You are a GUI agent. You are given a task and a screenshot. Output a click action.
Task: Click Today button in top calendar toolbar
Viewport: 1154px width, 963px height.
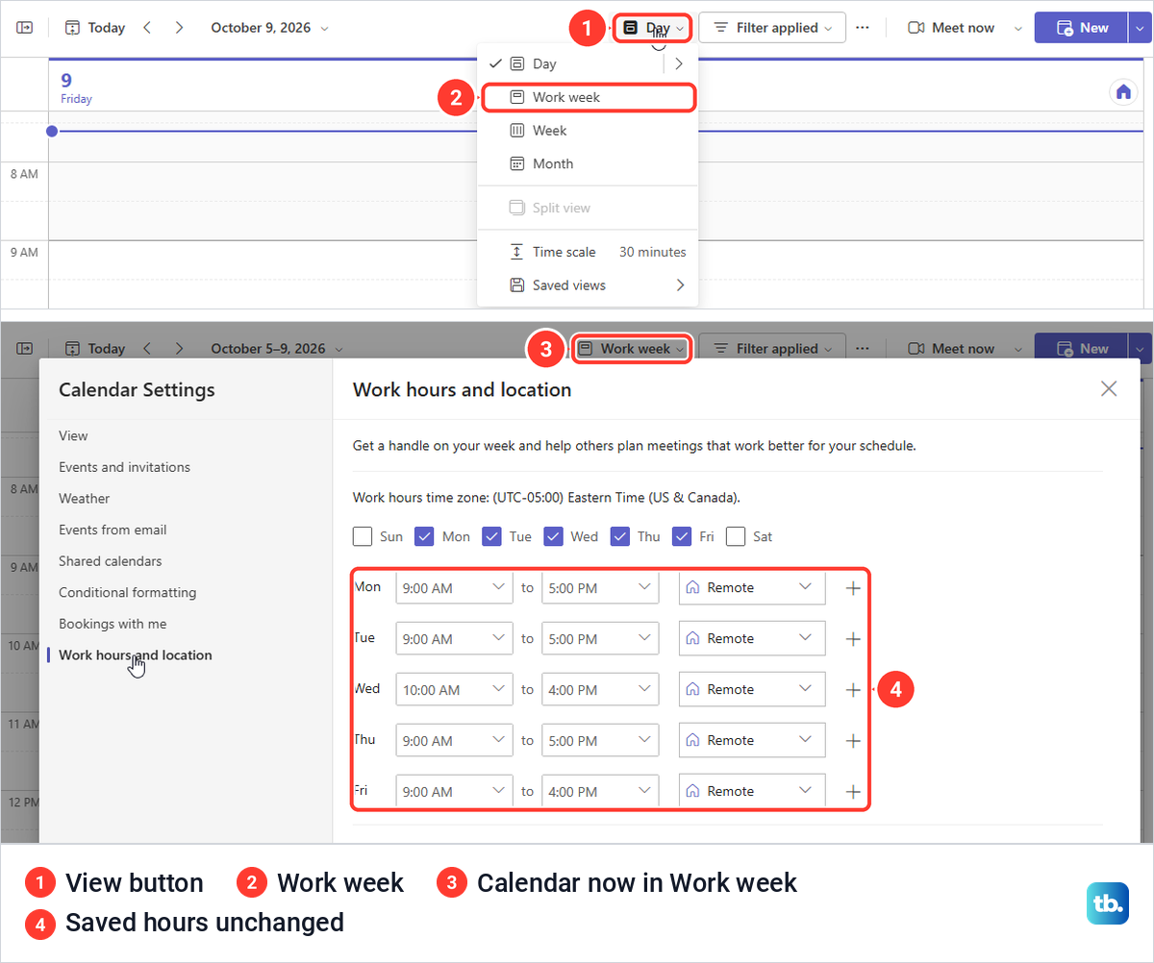pos(95,28)
